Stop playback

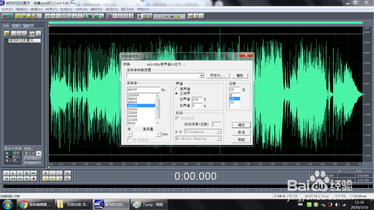(6, 173)
